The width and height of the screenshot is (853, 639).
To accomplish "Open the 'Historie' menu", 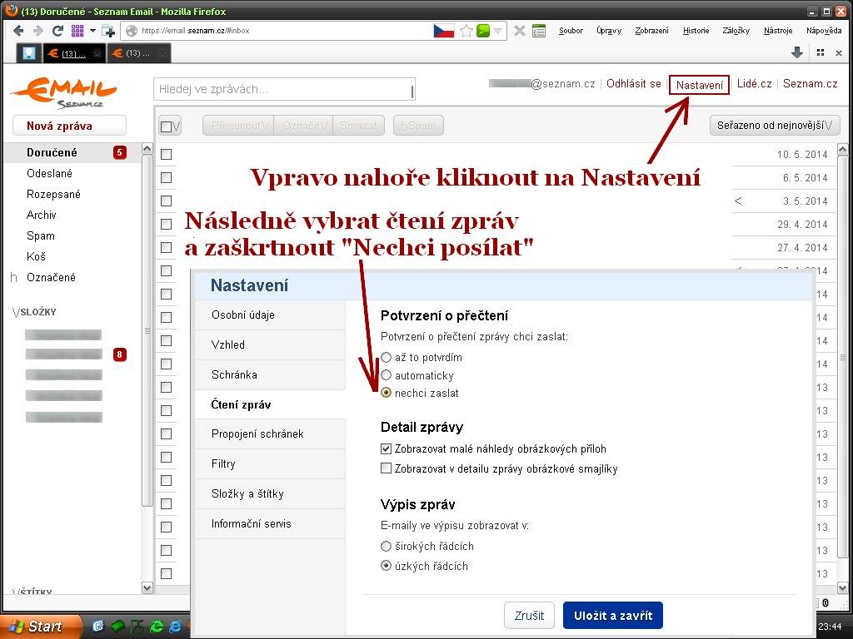I will [x=696, y=31].
